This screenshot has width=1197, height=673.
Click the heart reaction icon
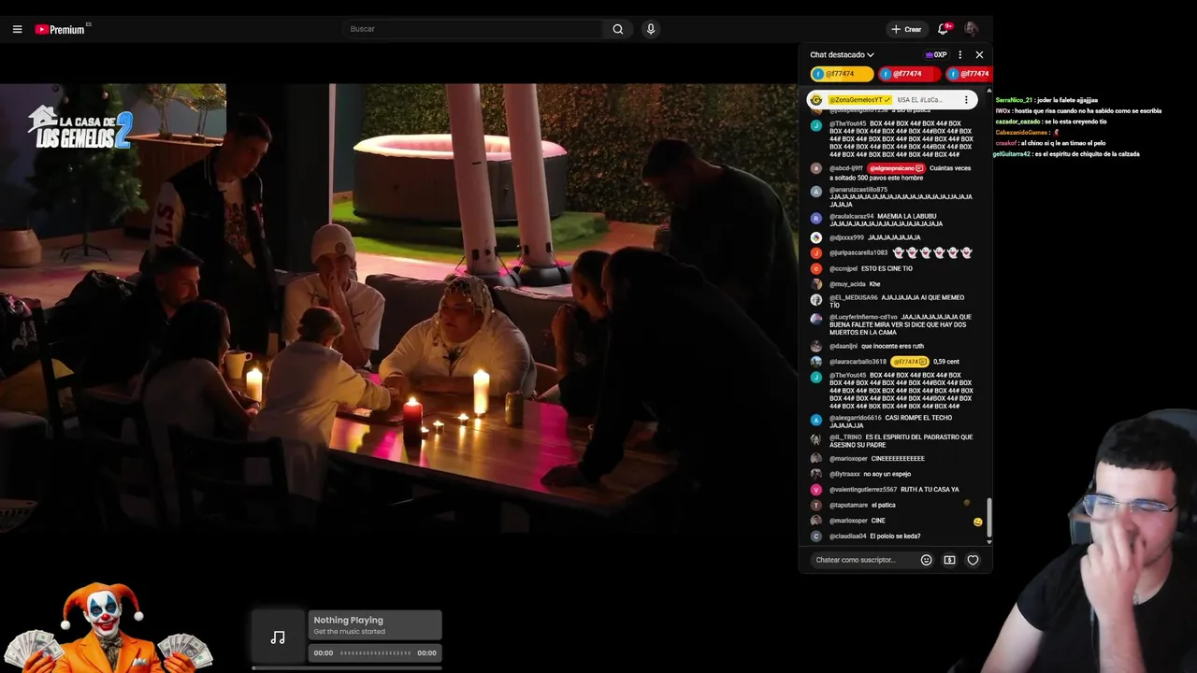[973, 560]
